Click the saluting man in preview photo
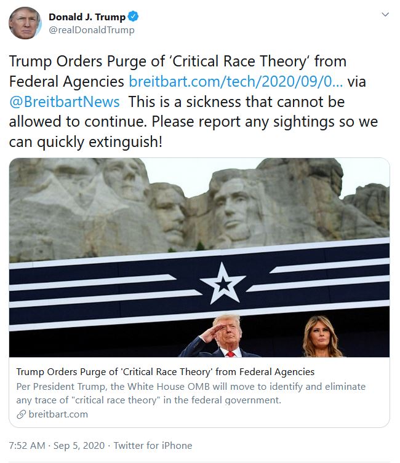Image resolution: width=400 pixels, height=463 pixels. click(220, 336)
